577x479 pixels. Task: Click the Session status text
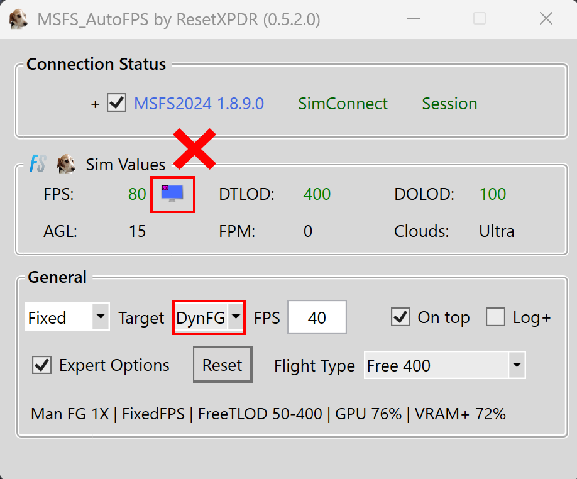[449, 104]
